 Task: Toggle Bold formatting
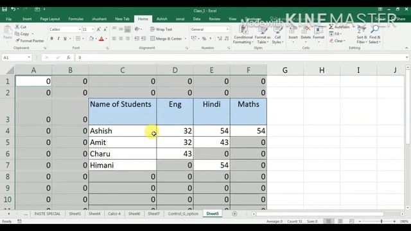pyautogui.click(x=52, y=38)
